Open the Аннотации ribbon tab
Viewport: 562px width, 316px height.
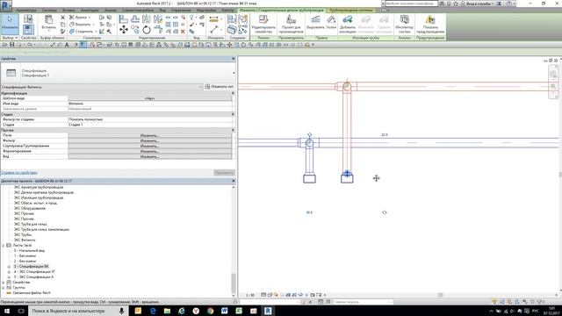90,10
